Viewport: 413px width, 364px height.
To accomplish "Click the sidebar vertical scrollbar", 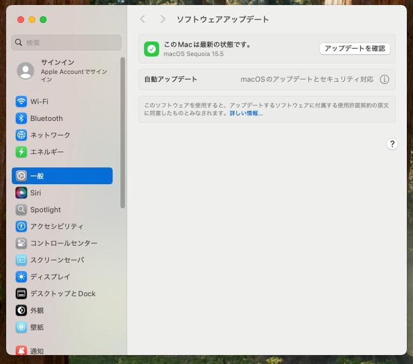I will pyautogui.click(x=123, y=133).
